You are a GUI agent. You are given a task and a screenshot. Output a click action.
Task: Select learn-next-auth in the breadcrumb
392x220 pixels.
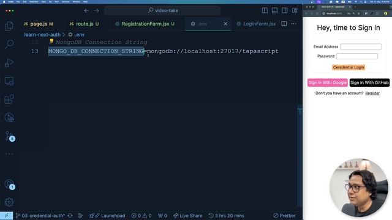pyautogui.click(x=42, y=35)
